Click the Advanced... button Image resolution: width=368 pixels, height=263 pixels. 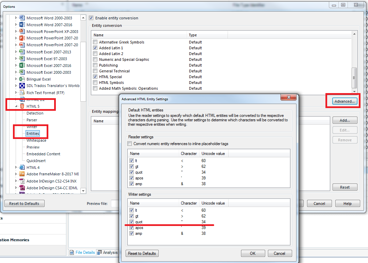pos(345,101)
